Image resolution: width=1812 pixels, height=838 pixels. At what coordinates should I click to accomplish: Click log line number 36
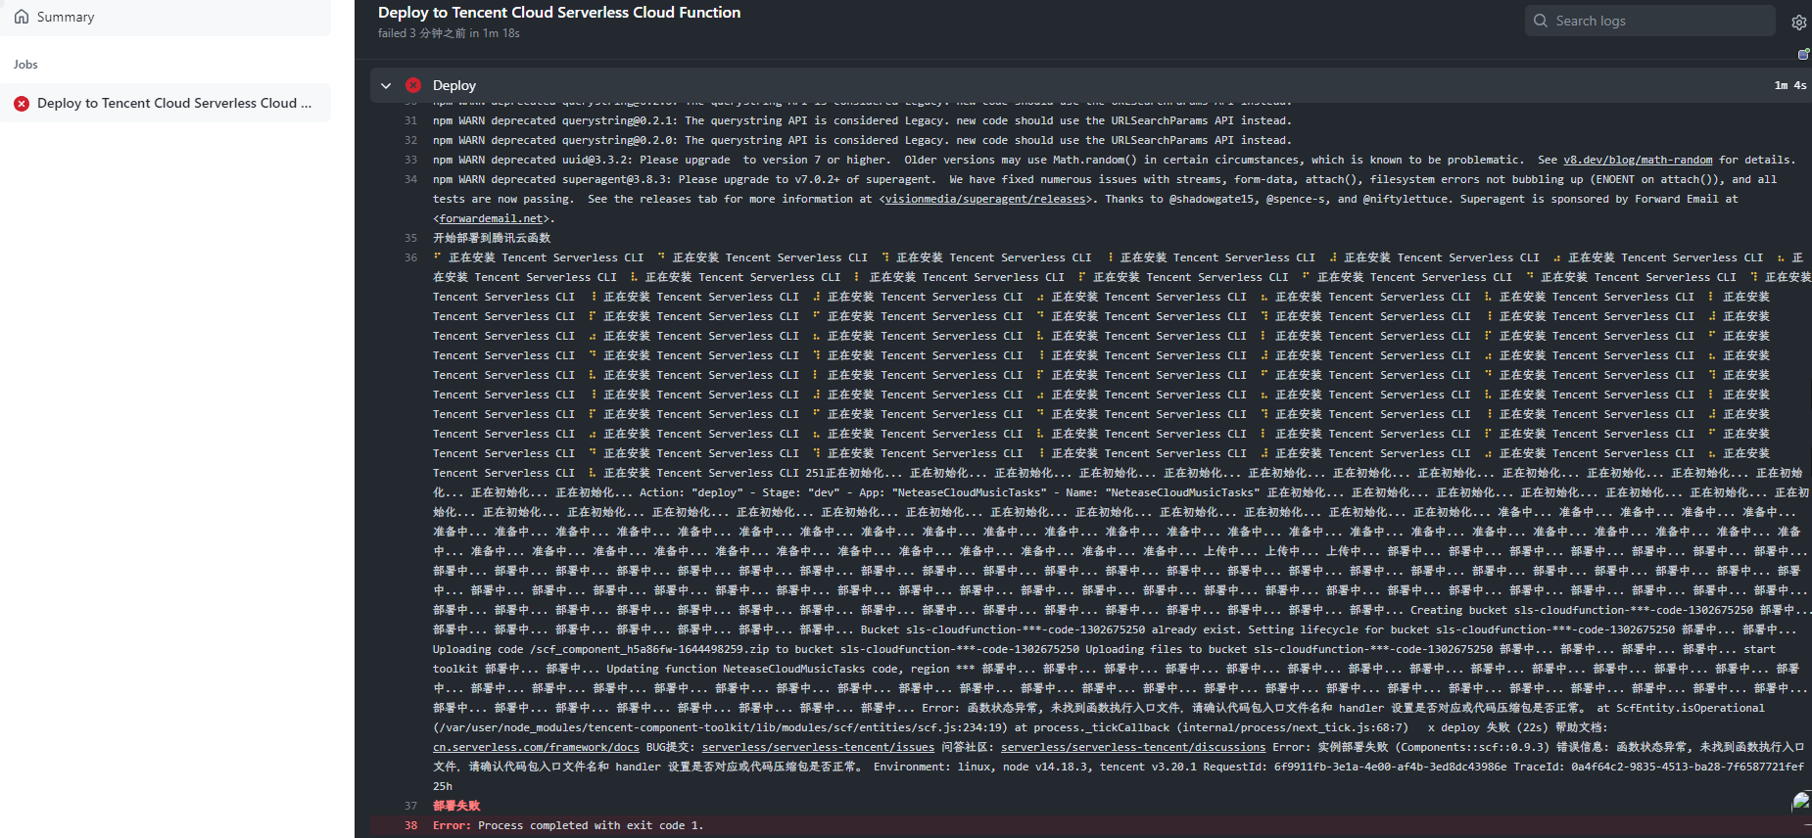pyautogui.click(x=410, y=257)
